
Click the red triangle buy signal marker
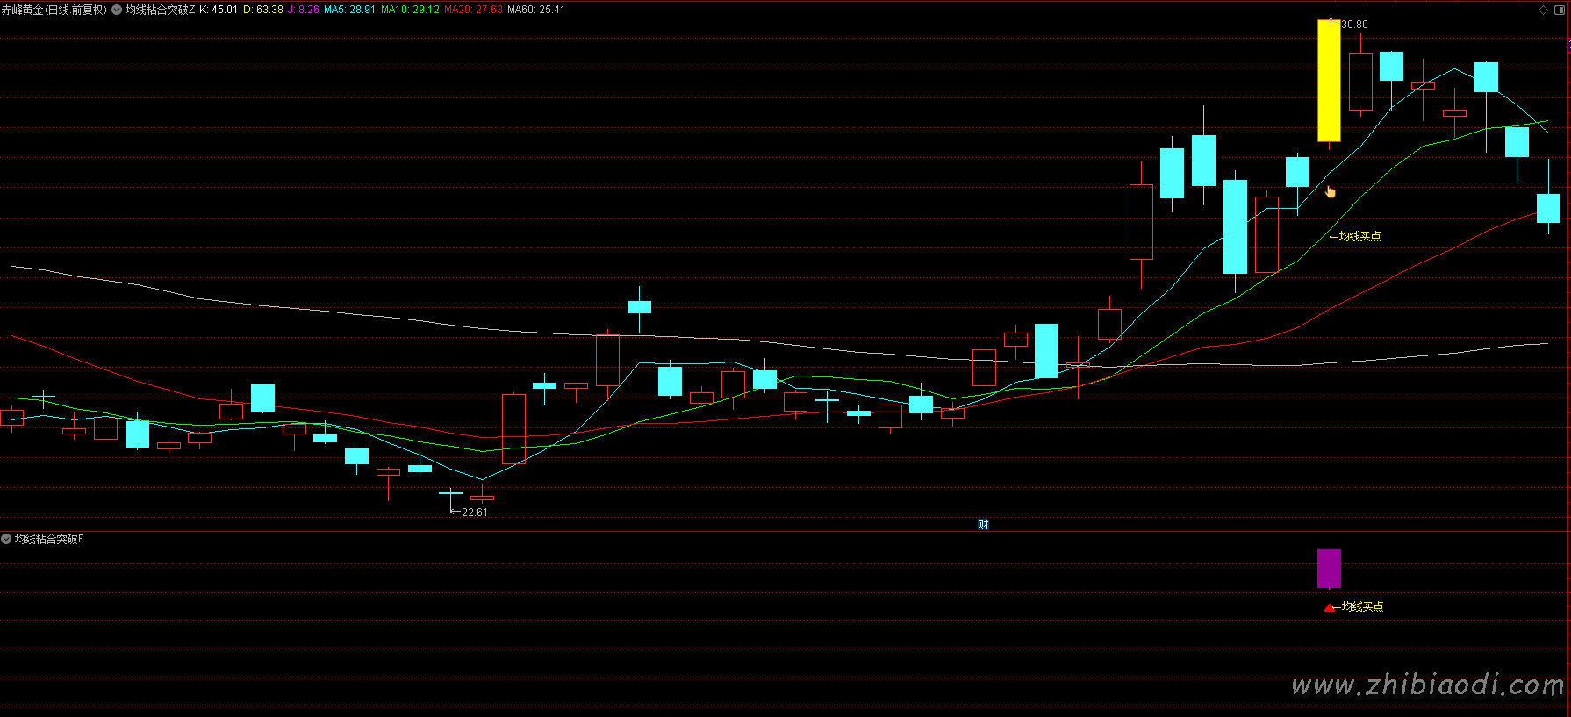click(x=1329, y=607)
